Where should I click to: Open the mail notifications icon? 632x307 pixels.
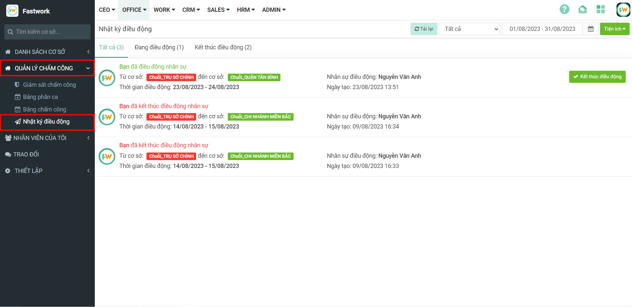(582, 10)
